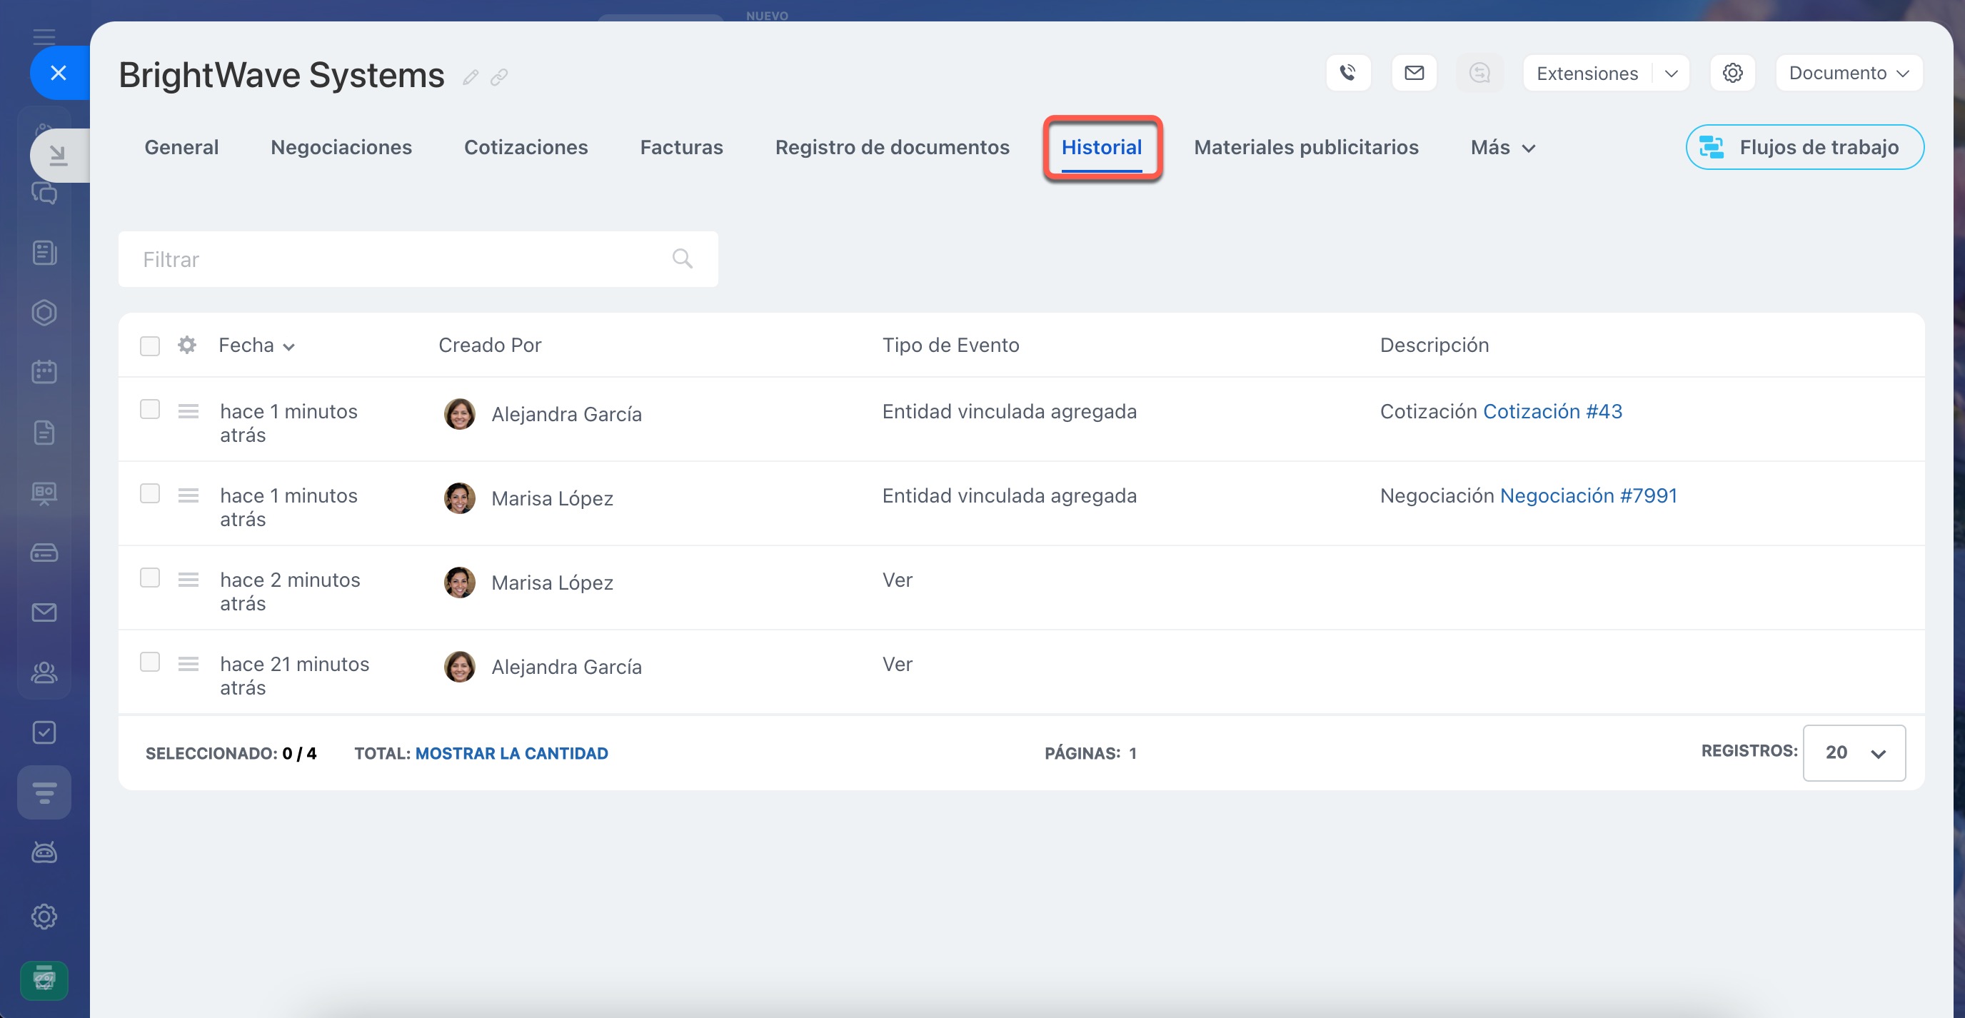Open row menu for Cotización #43 entry

pyautogui.click(x=189, y=412)
